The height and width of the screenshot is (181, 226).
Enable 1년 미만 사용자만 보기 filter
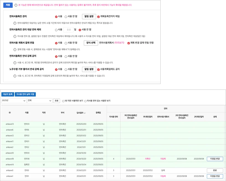pyautogui.click(x=63, y=101)
